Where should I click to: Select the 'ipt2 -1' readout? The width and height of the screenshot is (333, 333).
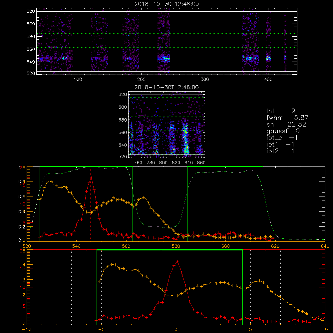(280, 151)
